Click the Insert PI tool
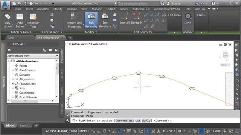Image resolution: width=241 pixels, height=135 pixels. pyautogui.click(x=125, y=18)
